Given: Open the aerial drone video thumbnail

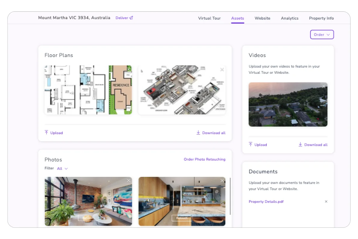Looking at the screenshot, I should [x=288, y=105].
